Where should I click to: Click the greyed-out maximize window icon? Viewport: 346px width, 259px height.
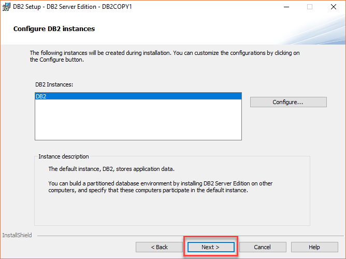click(x=310, y=7)
